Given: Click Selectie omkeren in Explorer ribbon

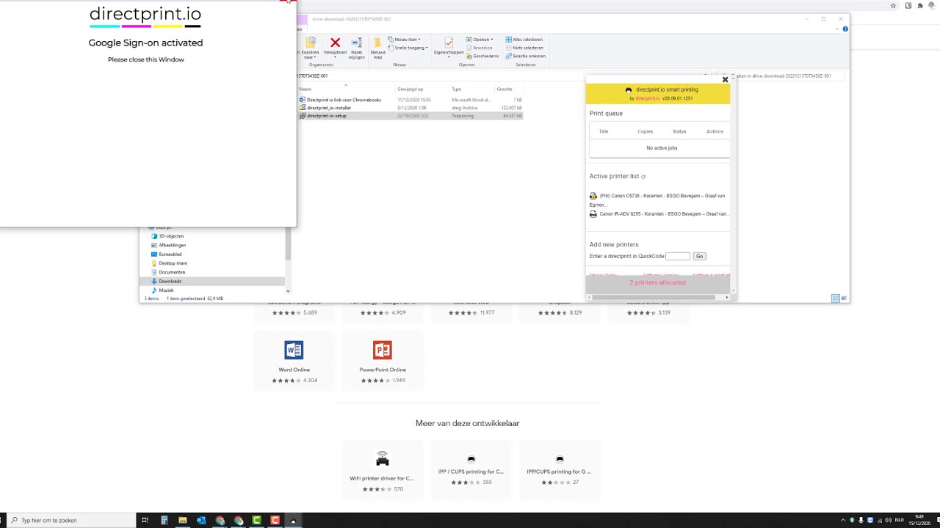Looking at the screenshot, I should tap(526, 56).
